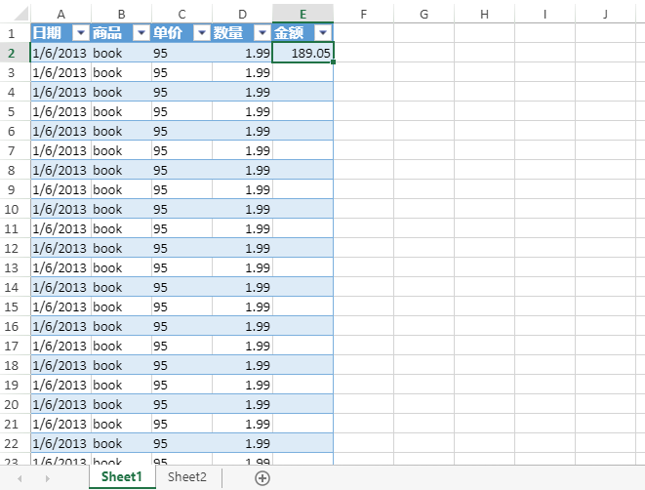Open the 日期 column filter dropdown
Image resolution: width=645 pixels, height=490 pixels.
(x=81, y=32)
